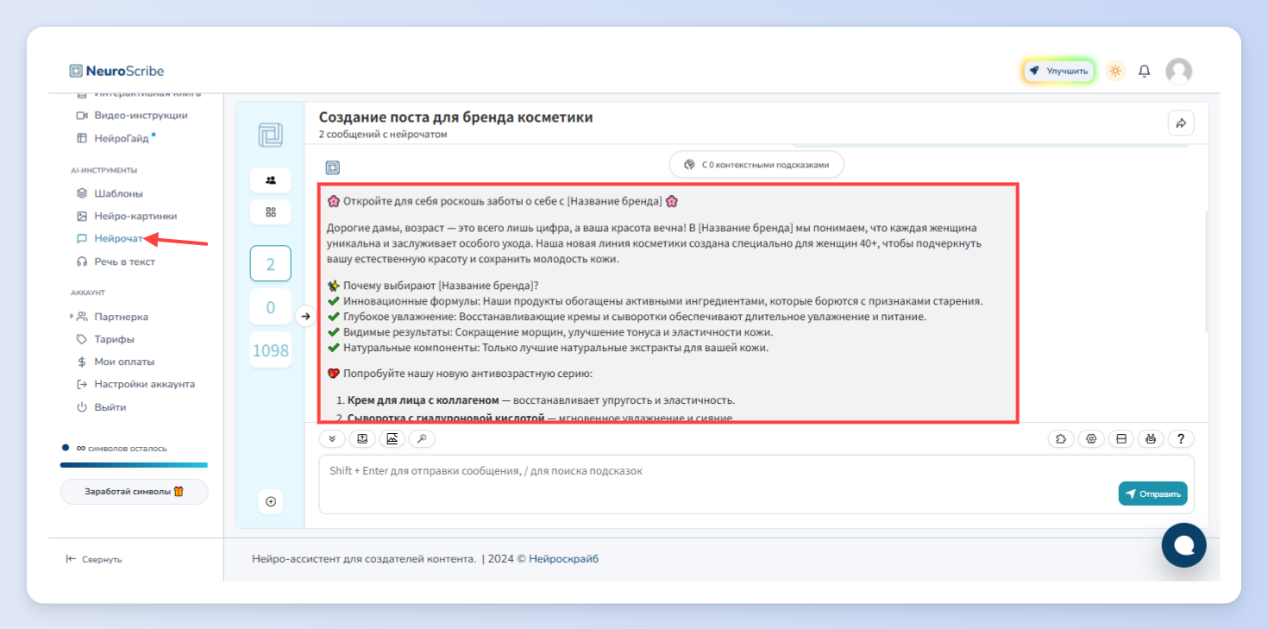
Task: Click the double chevron down icon
Action: tap(332, 438)
